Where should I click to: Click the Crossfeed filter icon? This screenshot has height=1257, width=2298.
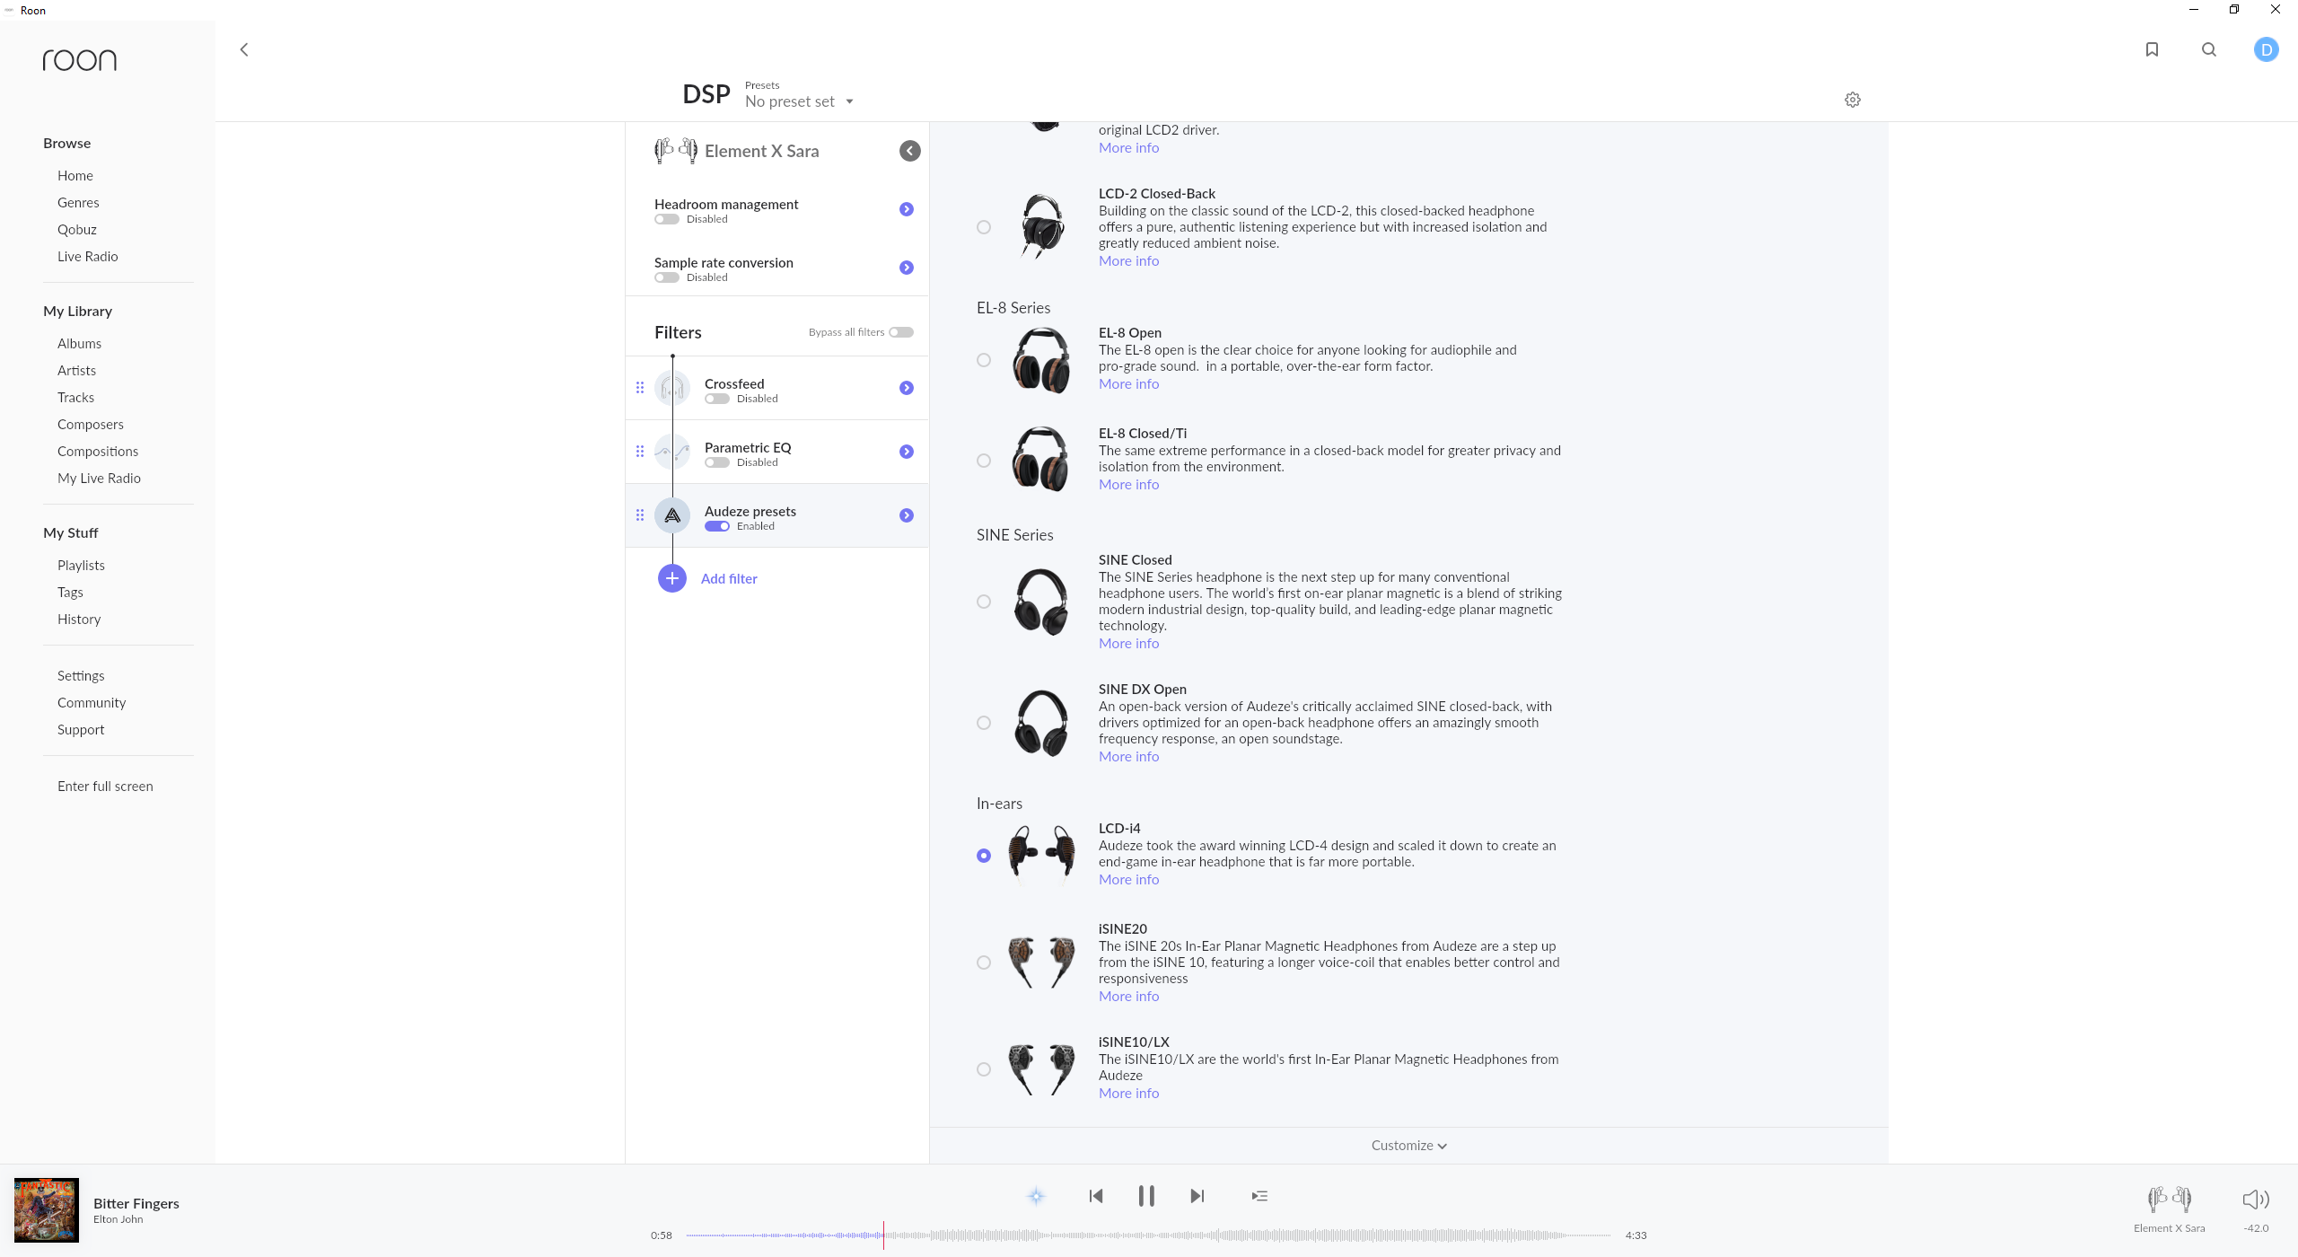[x=672, y=388]
